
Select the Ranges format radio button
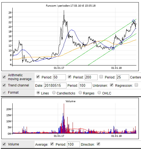pyautogui.click(x=80, y=93)
